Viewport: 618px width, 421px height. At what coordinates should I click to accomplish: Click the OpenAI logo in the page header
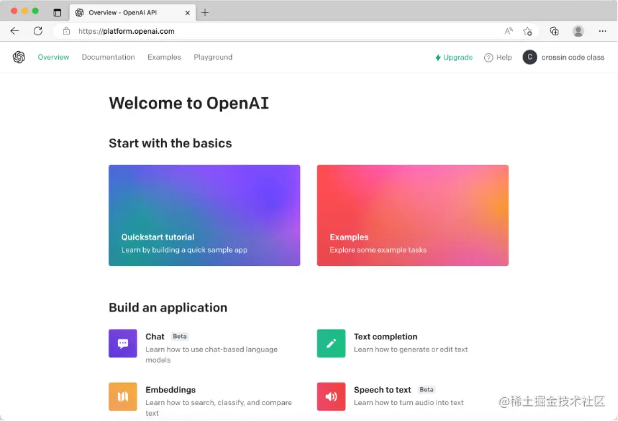[19, 57]
